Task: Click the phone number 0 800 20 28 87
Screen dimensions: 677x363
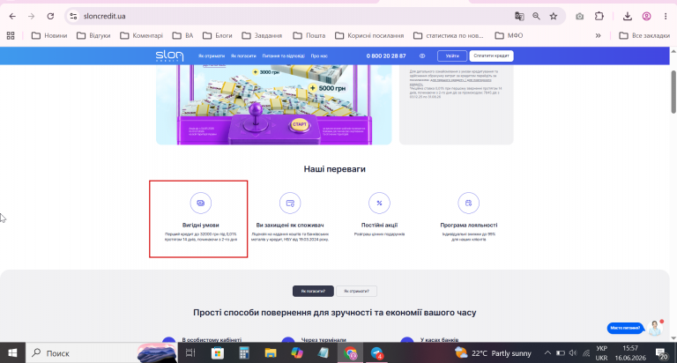Action: pyautogui.click(x=386, y=56)
